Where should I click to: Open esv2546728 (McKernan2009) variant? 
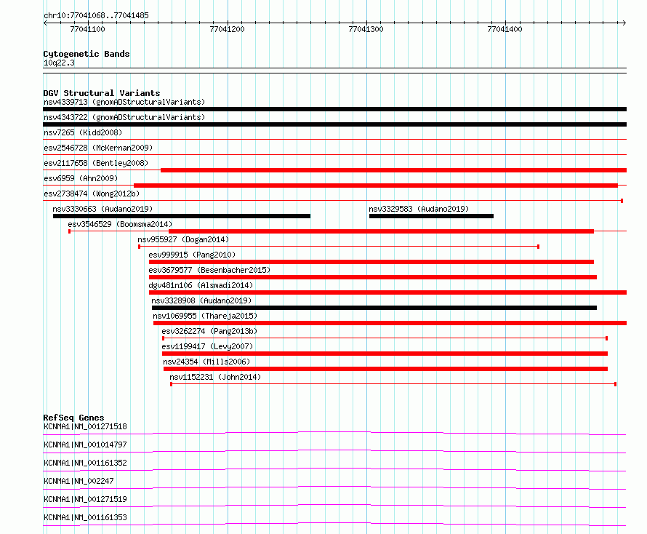click(x=98, y=148)
